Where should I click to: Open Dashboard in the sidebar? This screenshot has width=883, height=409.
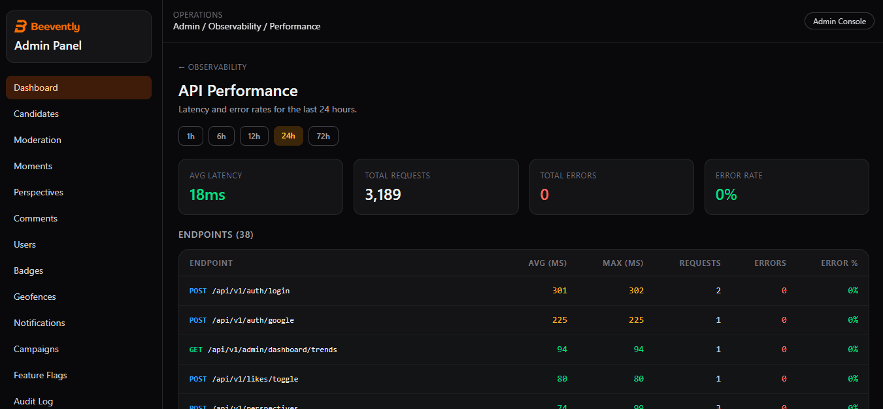pyautogui.click(x=78, y=88)
